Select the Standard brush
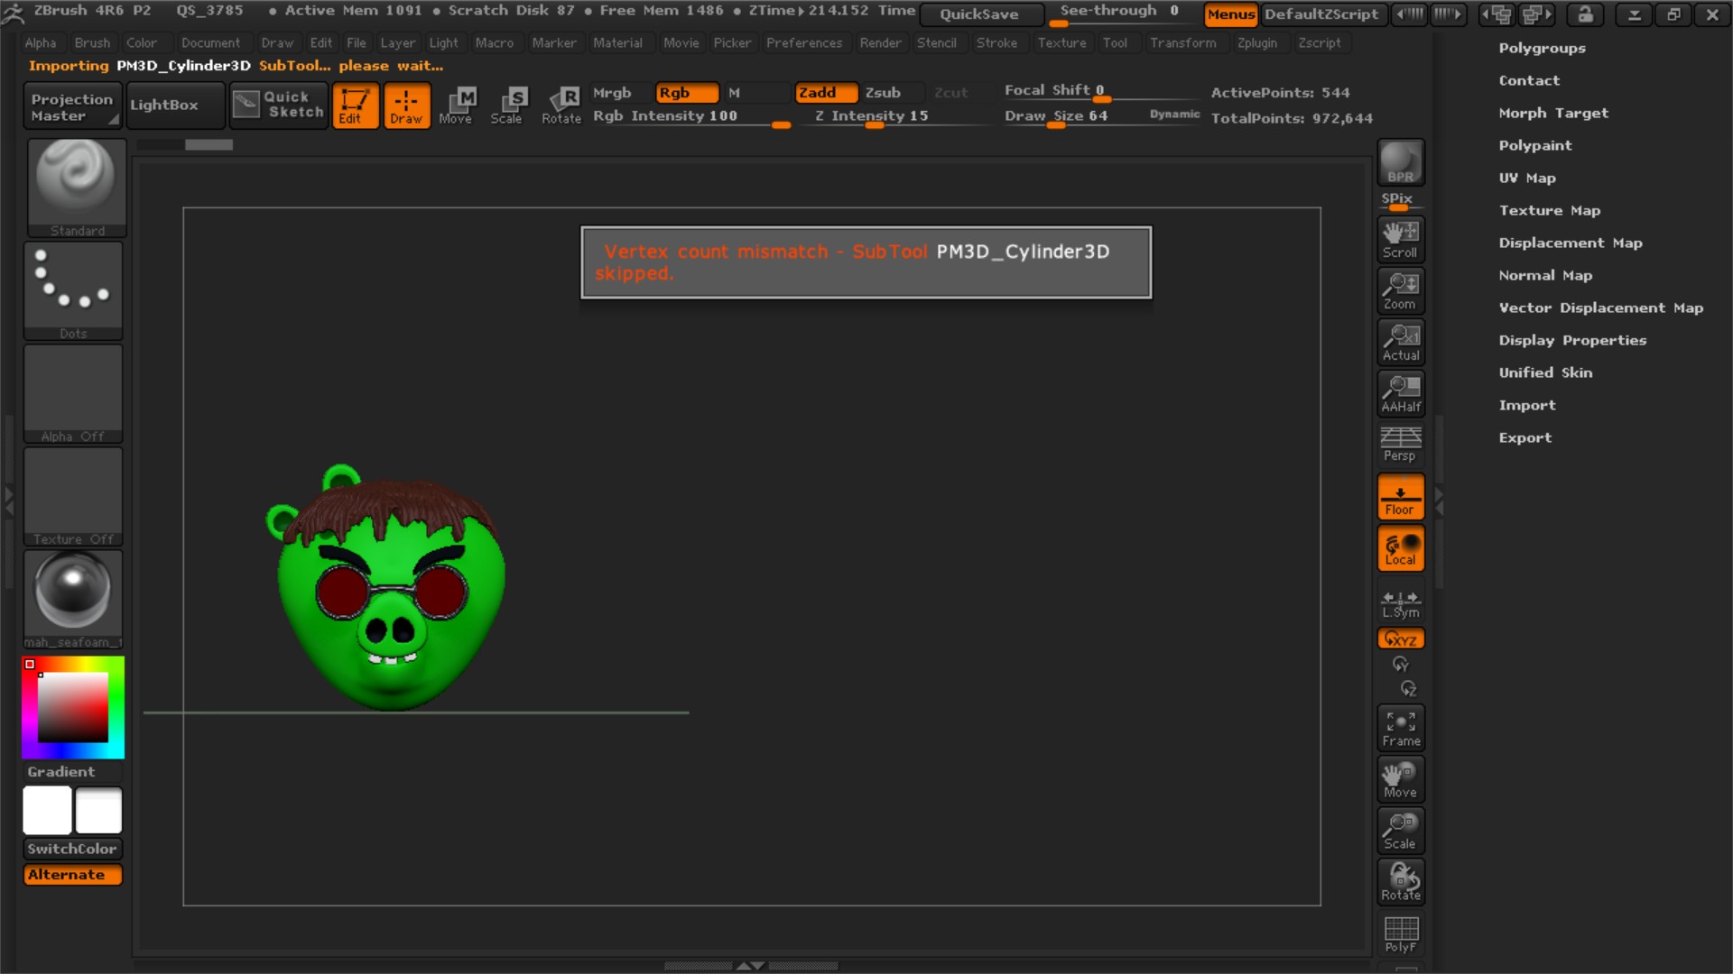 click(76, 187)
